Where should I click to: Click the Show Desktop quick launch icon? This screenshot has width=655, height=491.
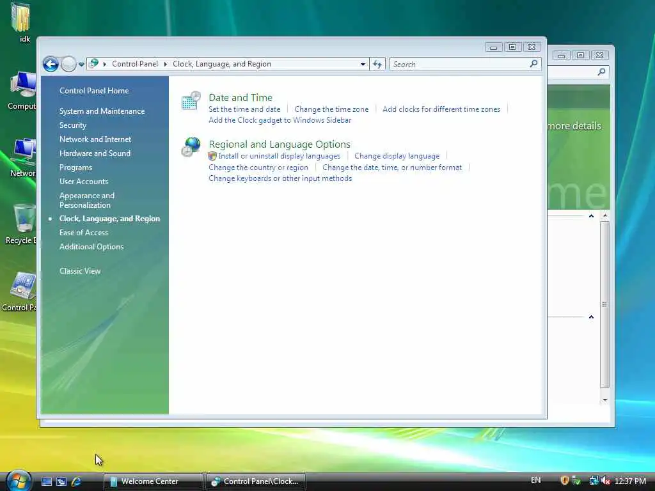[46, 481]
